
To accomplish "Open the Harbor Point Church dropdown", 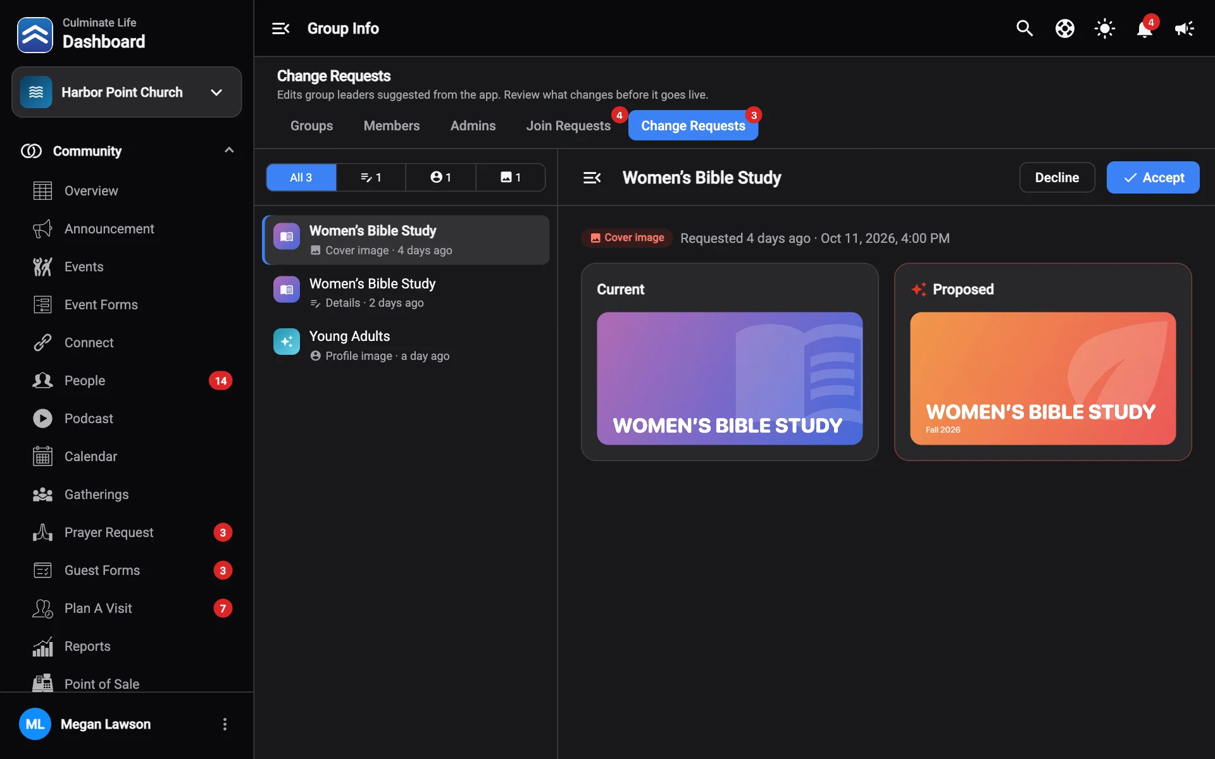I will click(x=127, y=92).
